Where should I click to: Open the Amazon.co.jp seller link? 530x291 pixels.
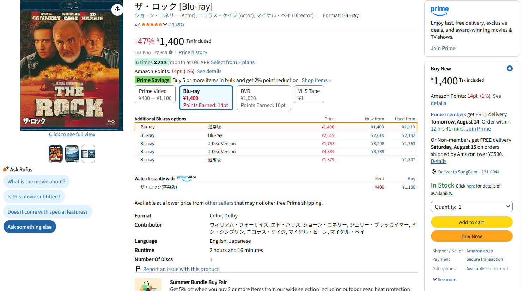click(480, 251)
